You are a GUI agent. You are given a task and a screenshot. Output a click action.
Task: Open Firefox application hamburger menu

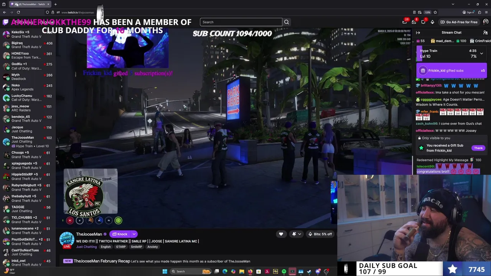point(486,12)
